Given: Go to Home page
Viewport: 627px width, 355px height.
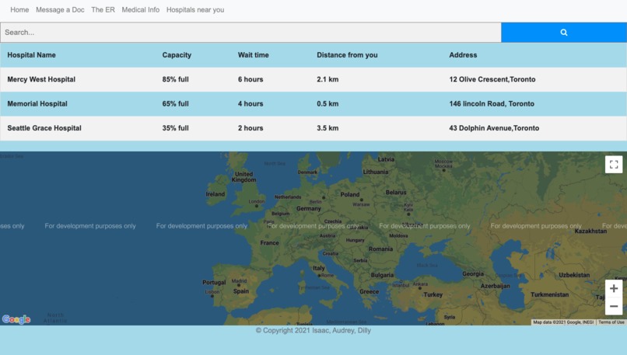Looking at the screenshot, I should click(19, 9).
